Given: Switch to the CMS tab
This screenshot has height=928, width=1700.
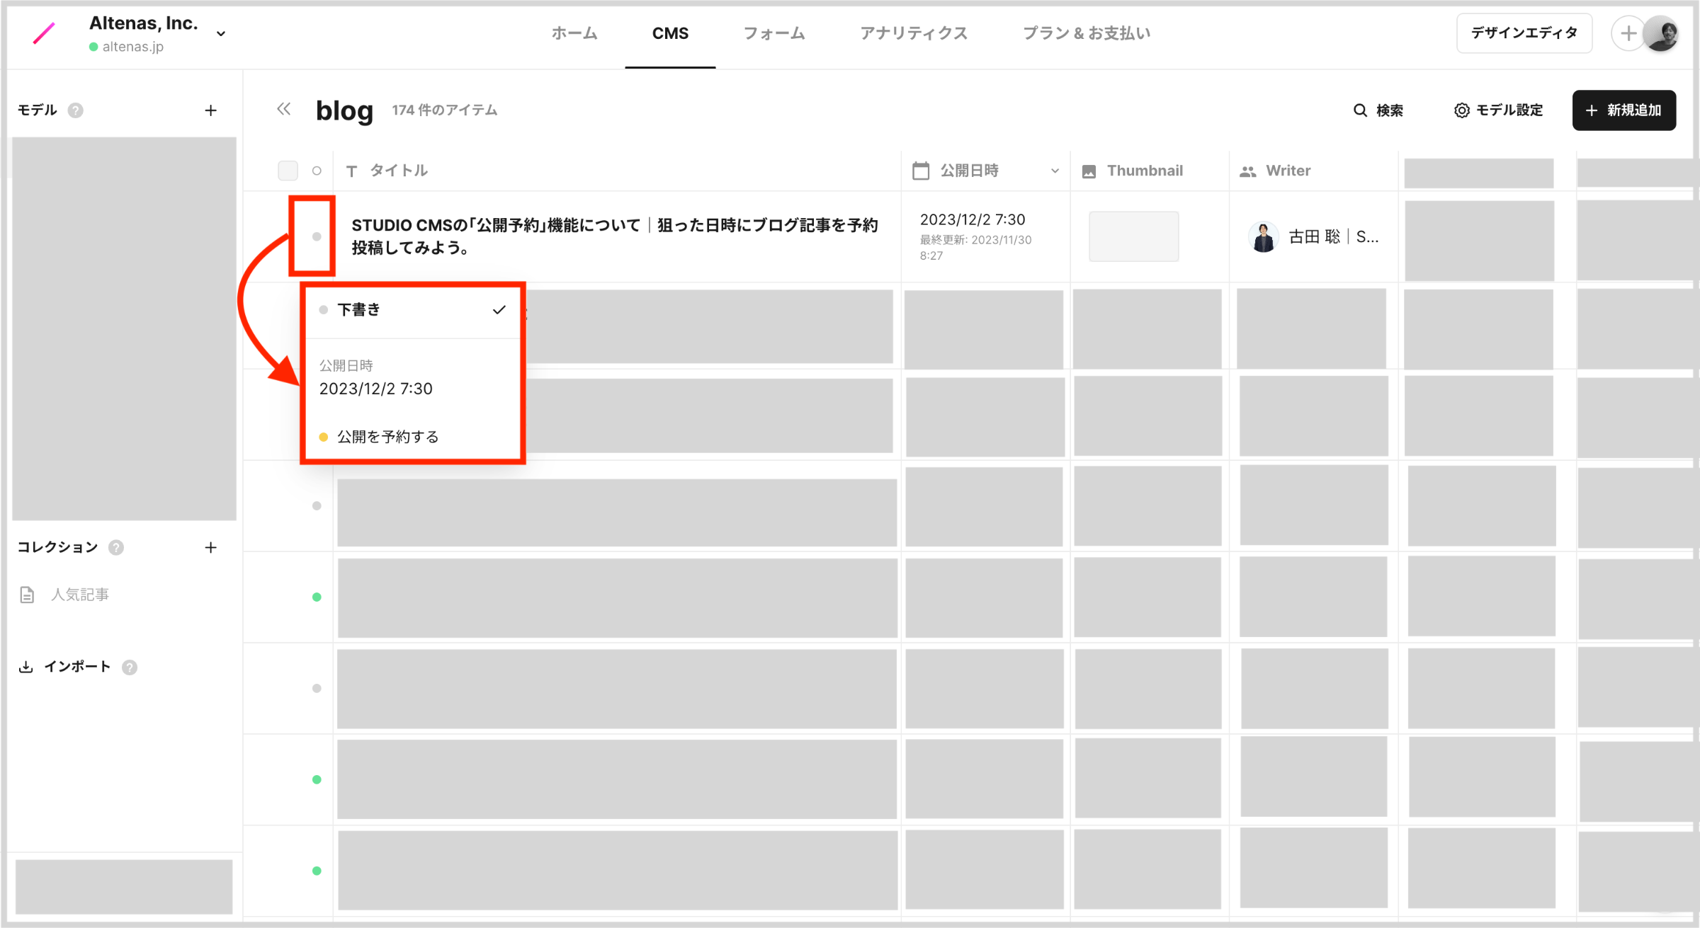Looking at the screenshot, I should click(670, 33).
